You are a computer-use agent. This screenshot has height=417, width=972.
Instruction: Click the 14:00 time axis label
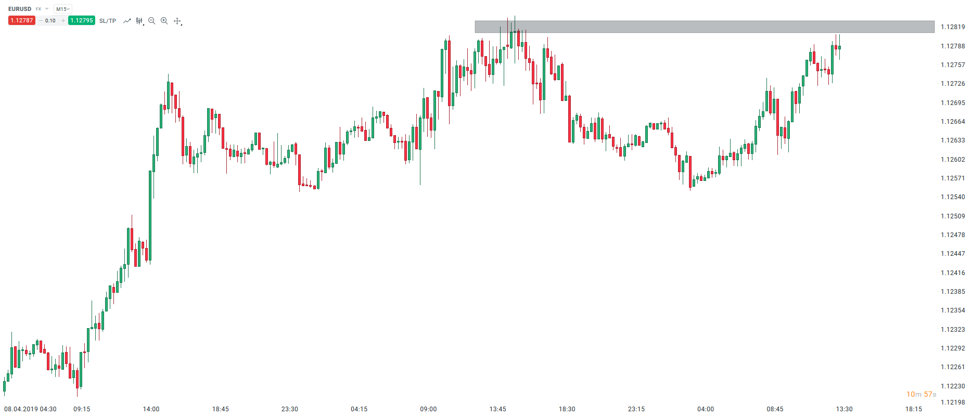point(151,409)
